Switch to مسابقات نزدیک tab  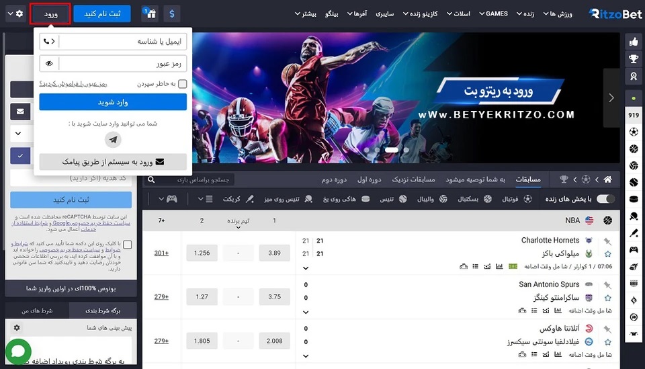pyautogui.click(x=413, y=179)
